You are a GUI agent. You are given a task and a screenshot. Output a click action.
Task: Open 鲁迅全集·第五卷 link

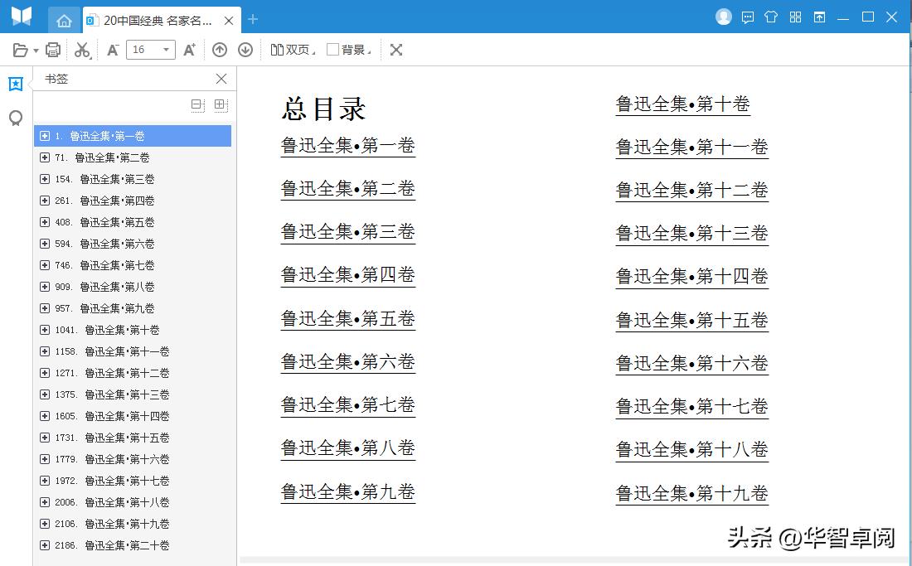click(347, 317)
